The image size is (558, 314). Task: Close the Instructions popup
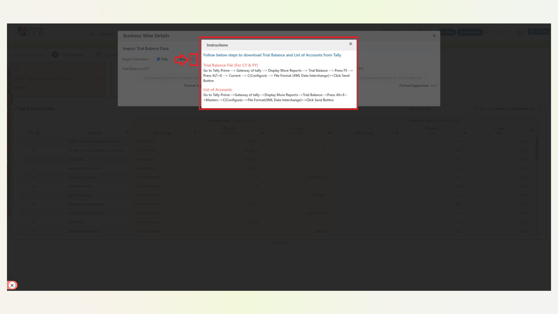(x=350, y=44)
